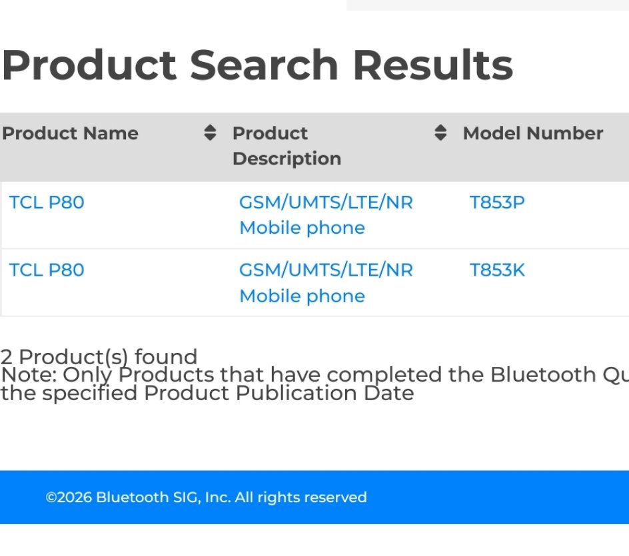Click the '2 Product(s) found' text
Image resolution: width=629 pixels, height=556 pixels.
(x=99, y=356)
